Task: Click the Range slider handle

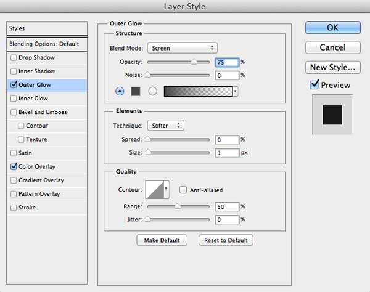Action: click(x=178, y=206)
